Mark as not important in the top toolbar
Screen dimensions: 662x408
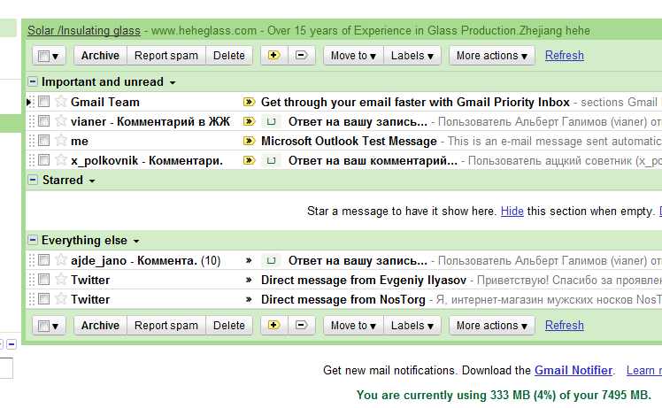[301, 55]
